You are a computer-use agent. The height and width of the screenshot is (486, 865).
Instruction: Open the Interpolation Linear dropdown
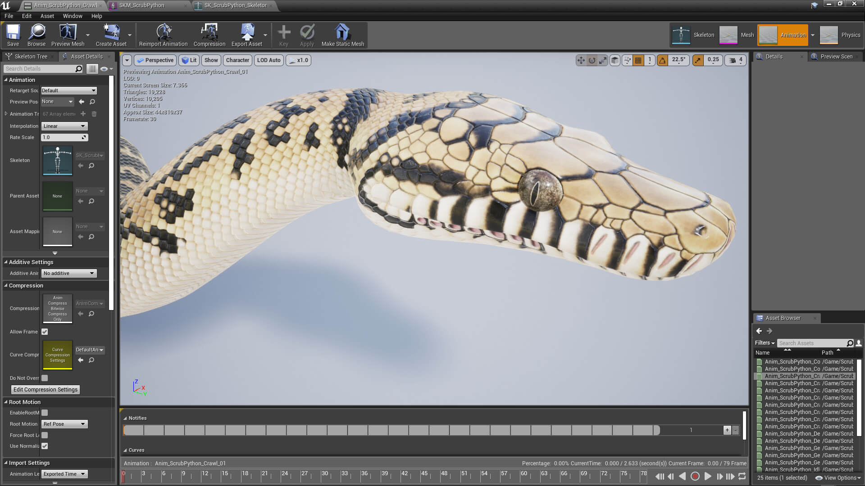pyautogui.click(x=64, y=126)
